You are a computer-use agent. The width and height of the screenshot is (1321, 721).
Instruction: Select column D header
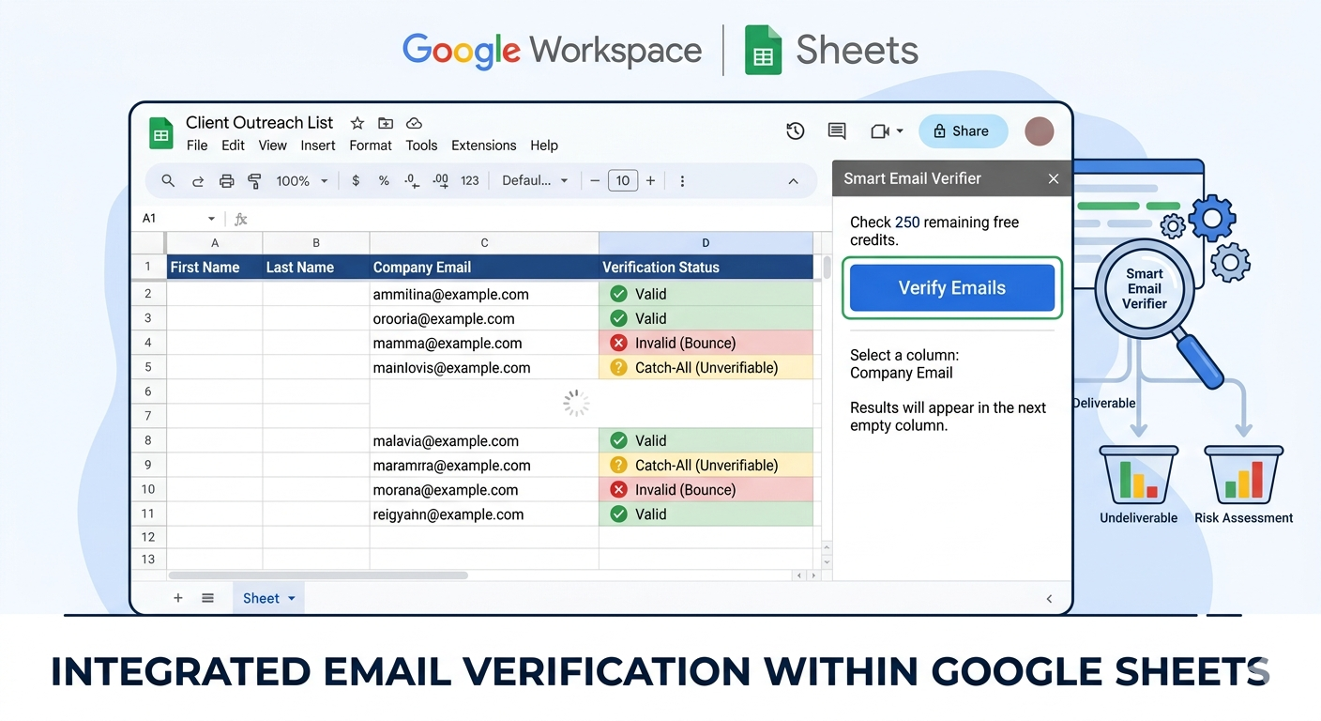point(706,243)
